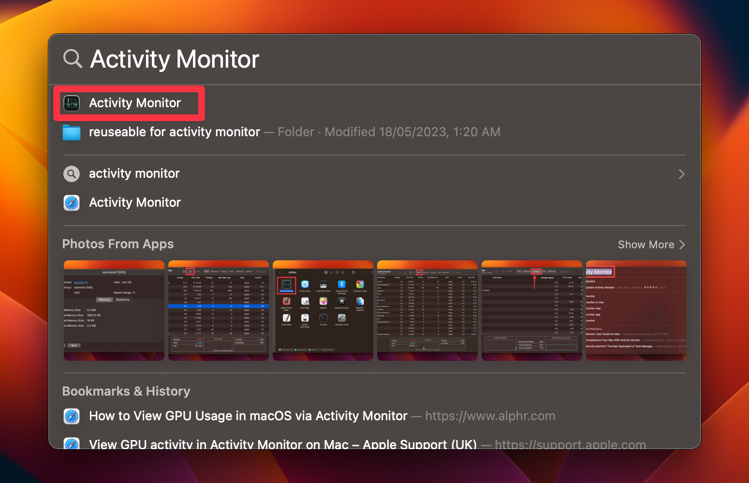The image size is (749, 483).
Task: Expand the activity monitor web search suggestion chevron
Action: tap(682, 174)
